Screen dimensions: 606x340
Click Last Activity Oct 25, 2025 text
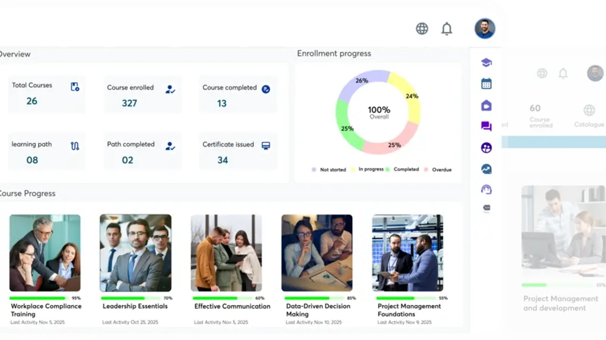130,322
